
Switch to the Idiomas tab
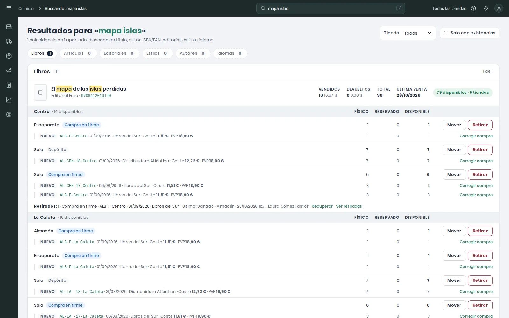(x=230, y=53)
